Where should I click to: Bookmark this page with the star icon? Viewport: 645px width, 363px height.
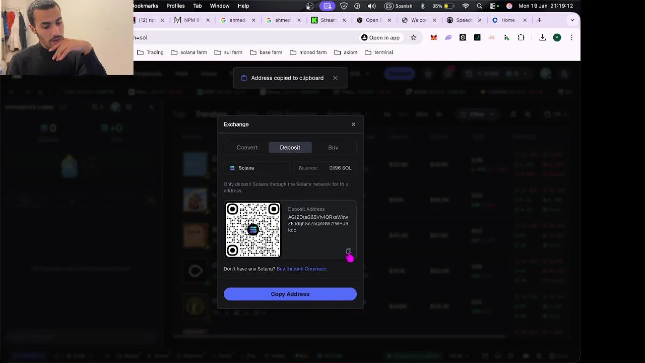[414, 37]
